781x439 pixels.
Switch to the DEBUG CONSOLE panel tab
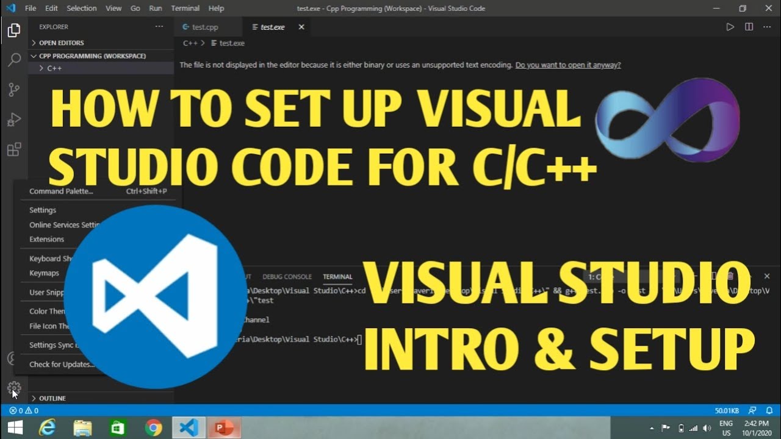tap(287, 277)
